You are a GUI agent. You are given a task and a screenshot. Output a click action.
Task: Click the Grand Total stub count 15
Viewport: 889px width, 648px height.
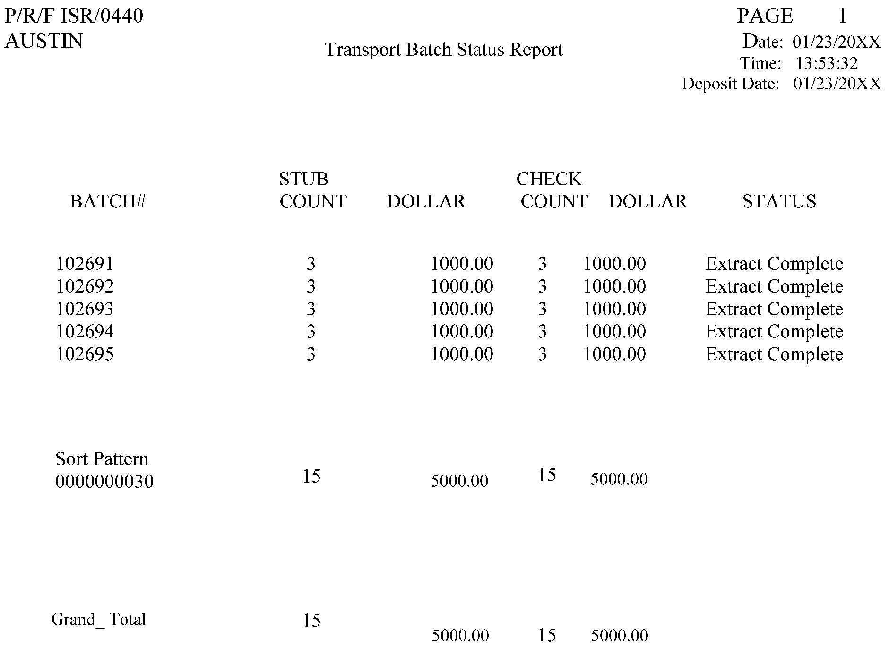pyautogui.click(x=311, y=621)
